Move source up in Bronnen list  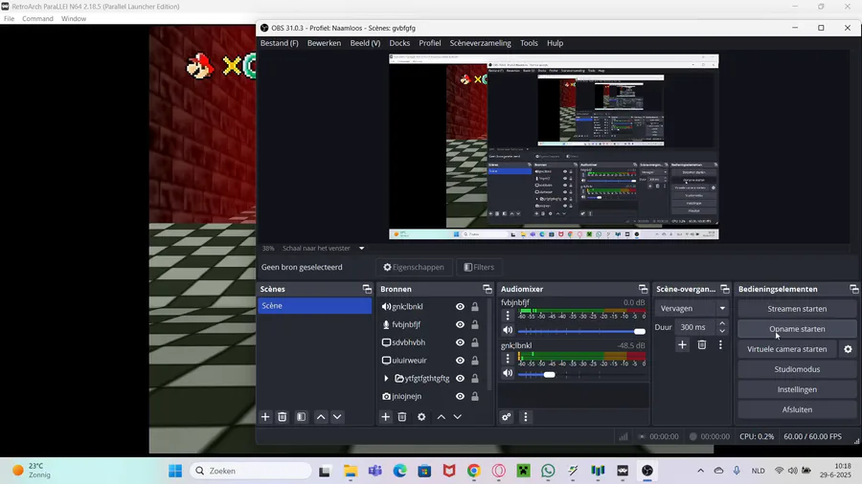pos(441,417)
